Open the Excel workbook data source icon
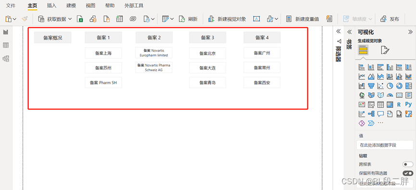Screen dimensions: 416x190 (x=80, y=19)
